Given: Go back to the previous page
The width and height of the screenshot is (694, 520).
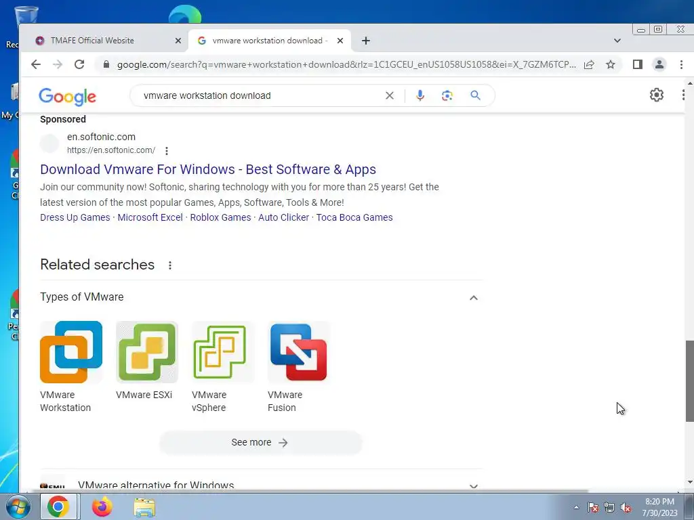Looking at the screenshot, I should click(36, 64).
